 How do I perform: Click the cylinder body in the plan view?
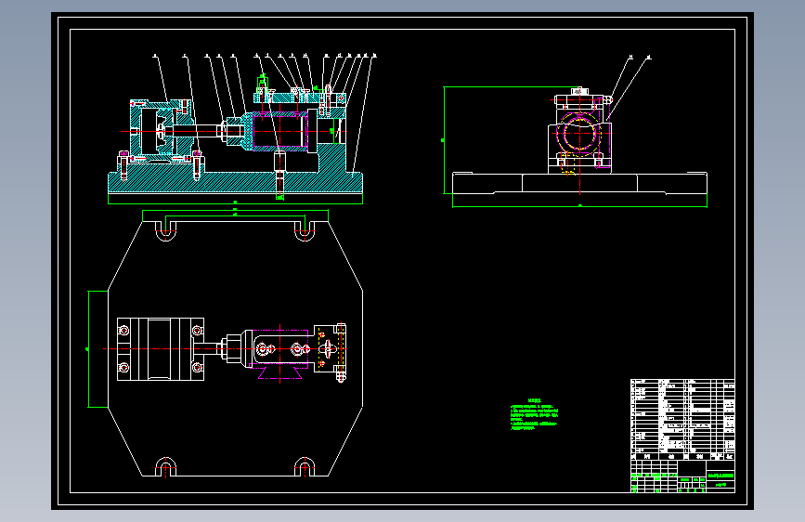click(161, 349)
